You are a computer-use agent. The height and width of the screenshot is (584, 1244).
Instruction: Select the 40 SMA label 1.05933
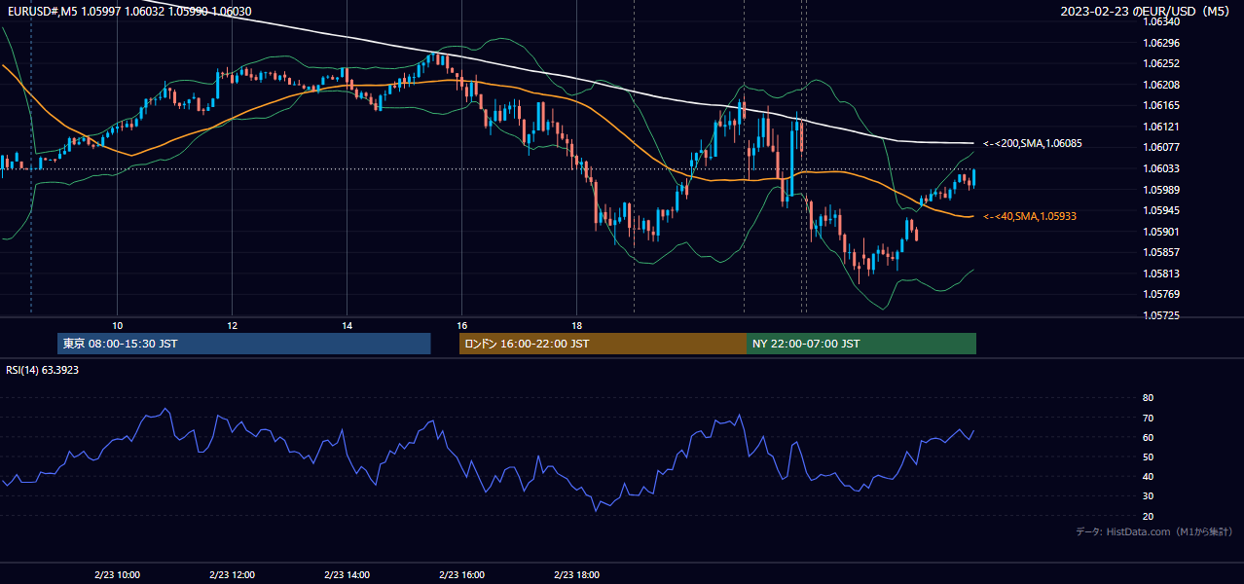(1030, 216)
